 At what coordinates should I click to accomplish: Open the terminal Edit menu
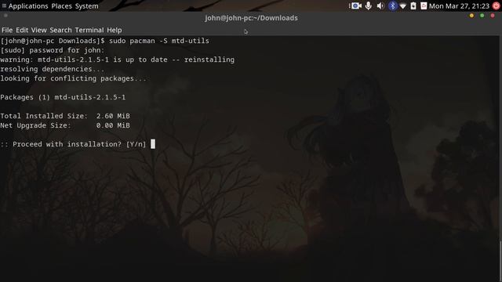click(x=22, y=30)
